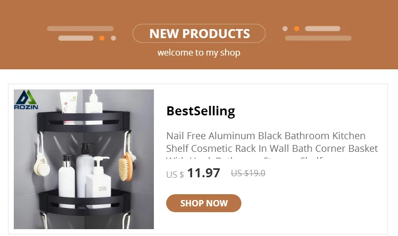Click the 'US $' currency label
398x236 pixels.
click(x=175, y=174)
